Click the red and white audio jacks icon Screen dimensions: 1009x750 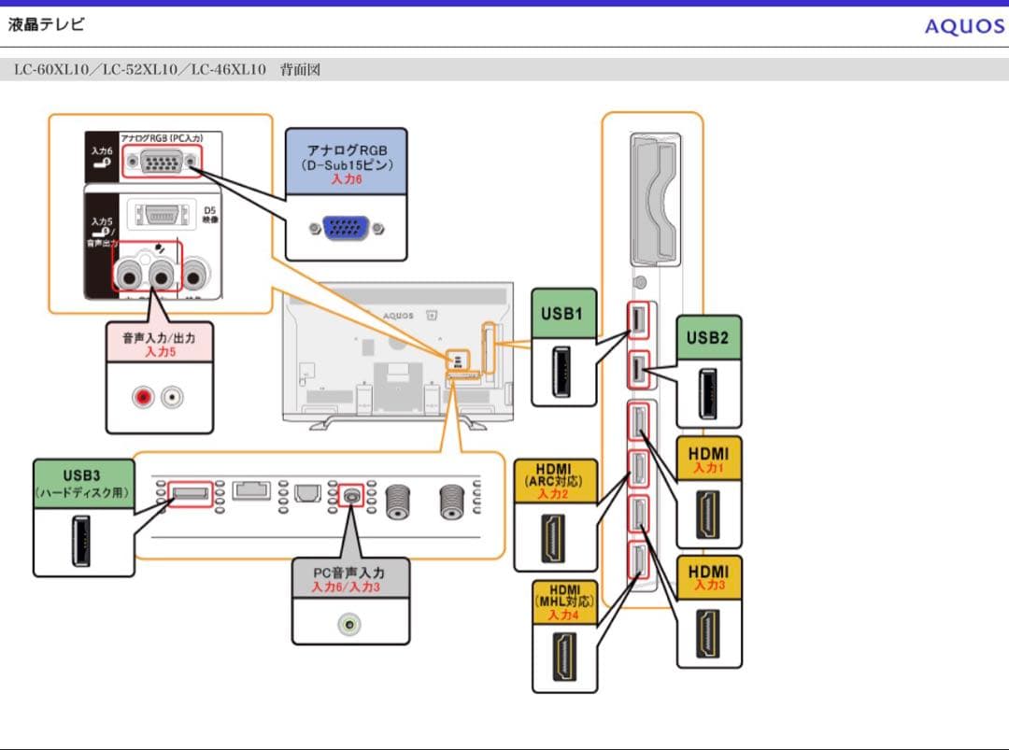click(158, 398)
